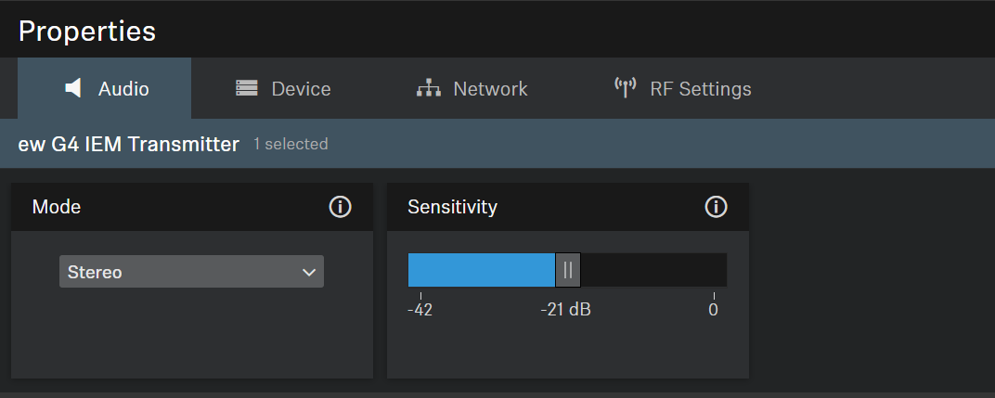
Task: Click the -42 minimum label under the slider
Action: pyautogui.click(x=420, y=310)
